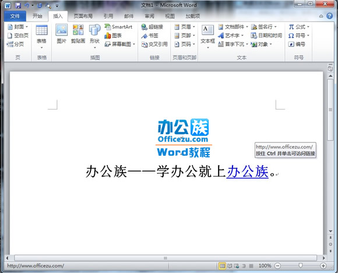Switch to Full Screen Reading view
This screenshot has width=338, height=273.
pyautogui.click(x=230, y=265)
